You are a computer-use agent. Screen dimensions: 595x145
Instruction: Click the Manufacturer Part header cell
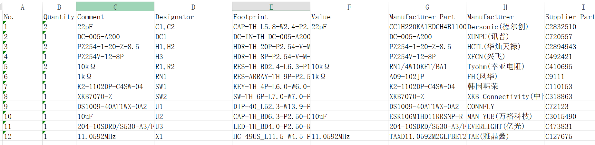(x=427, y=17)
